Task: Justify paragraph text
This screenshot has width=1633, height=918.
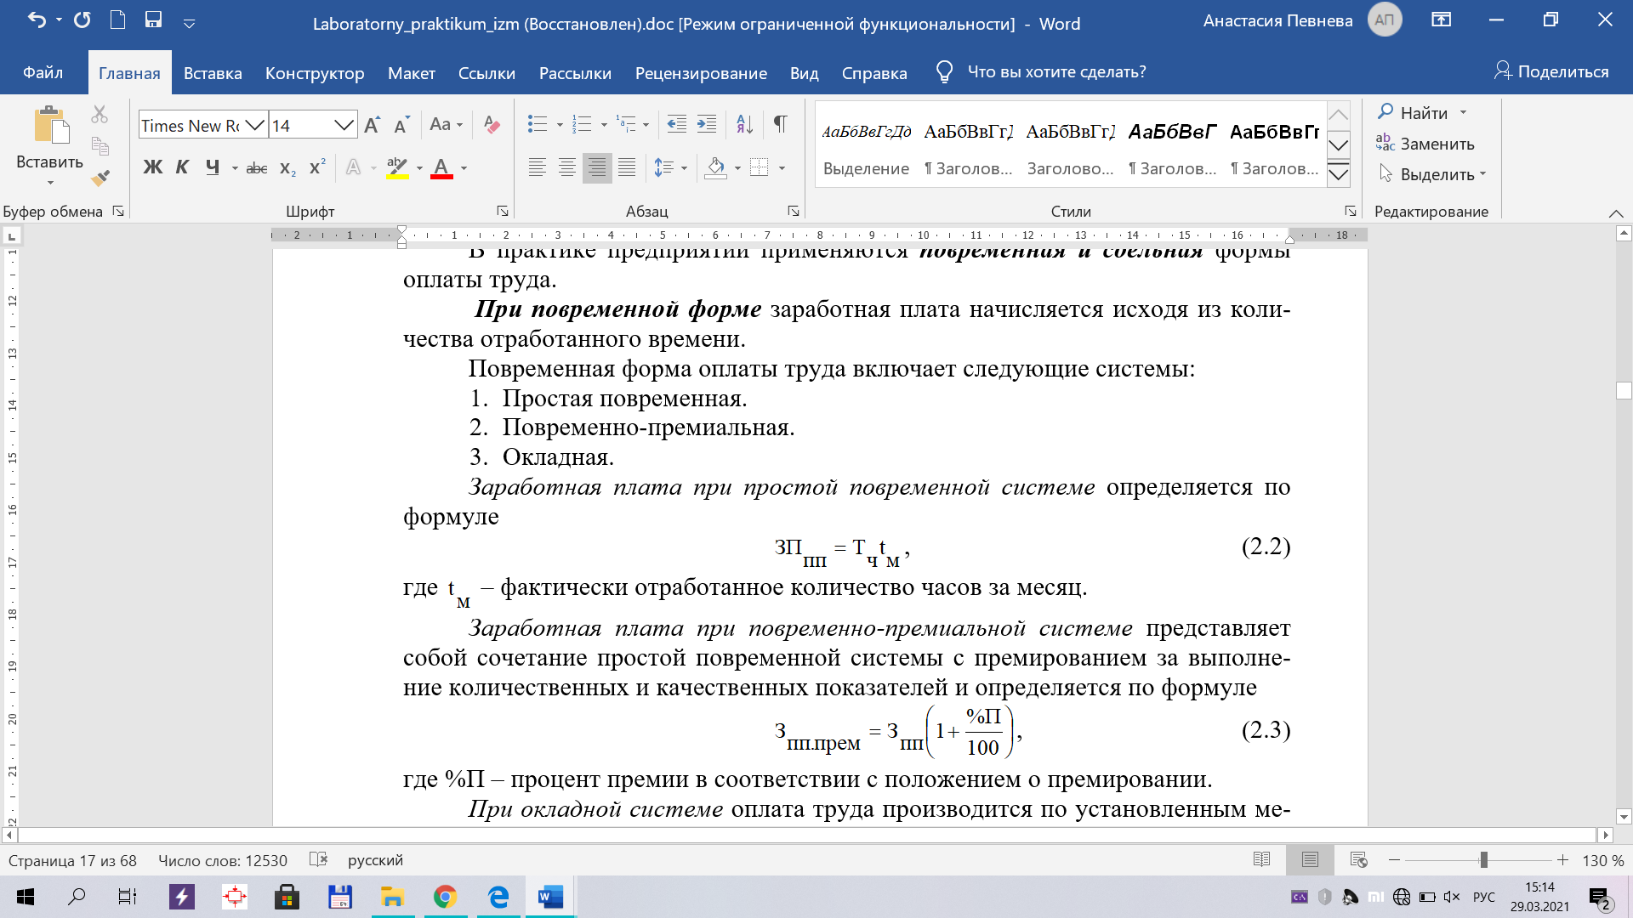Action: point(627,167)
